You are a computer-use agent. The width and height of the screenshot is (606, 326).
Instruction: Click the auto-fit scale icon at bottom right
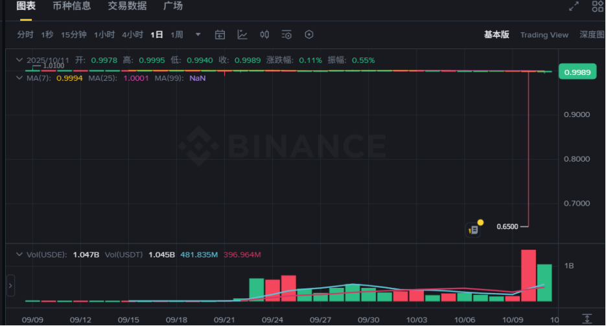click(x=587, y=319)
